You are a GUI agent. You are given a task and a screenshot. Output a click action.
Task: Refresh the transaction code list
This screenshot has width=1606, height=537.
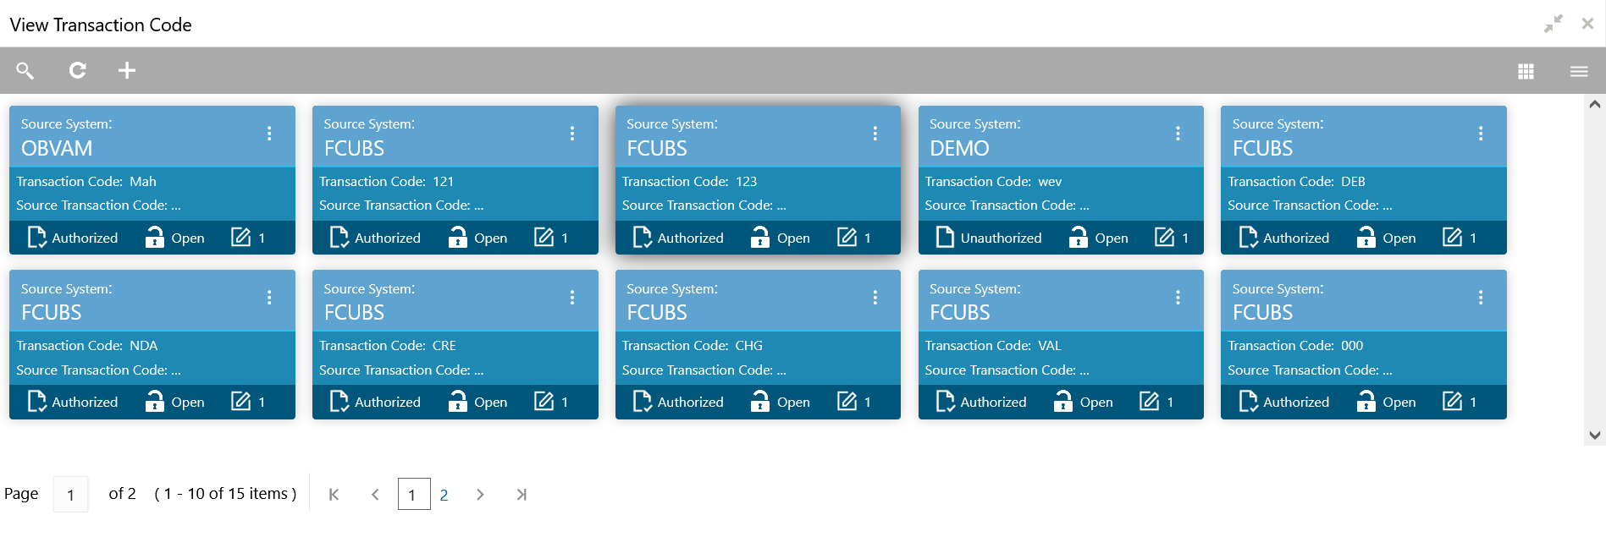coord(77,70)
